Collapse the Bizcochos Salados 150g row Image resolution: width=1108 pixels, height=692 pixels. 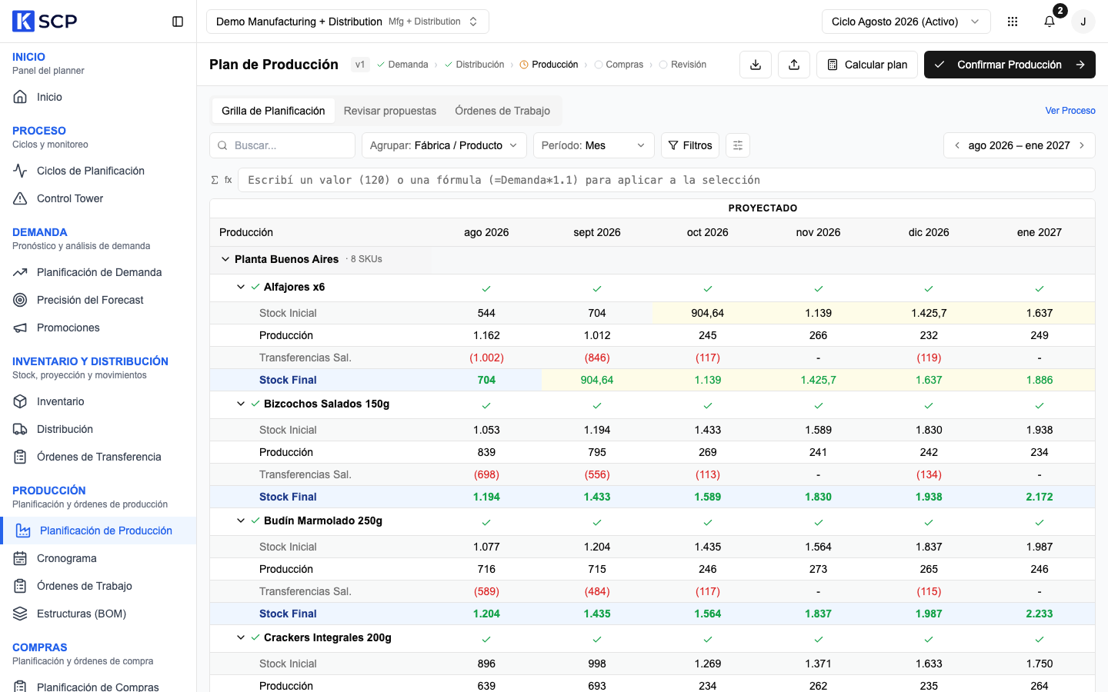pos(241,404)
